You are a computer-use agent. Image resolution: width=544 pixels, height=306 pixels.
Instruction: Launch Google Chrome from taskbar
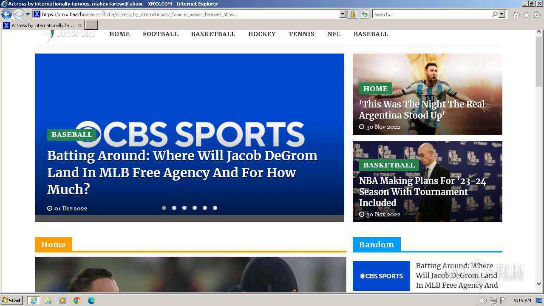[x=77, y=300]
